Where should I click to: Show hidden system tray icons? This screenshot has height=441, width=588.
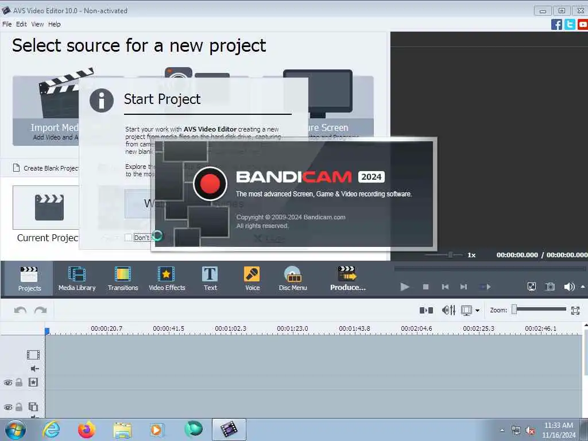pyautogui.click(x=502, y=430)
